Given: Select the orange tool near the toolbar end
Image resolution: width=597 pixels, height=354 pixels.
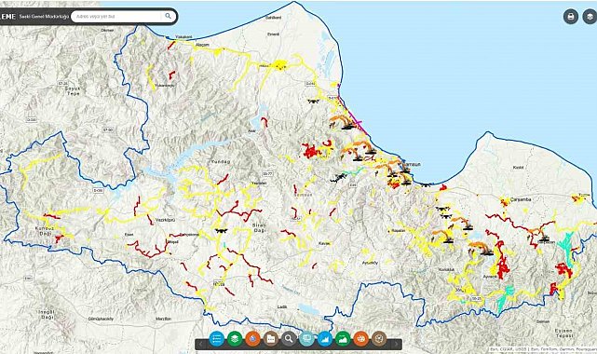Looking at the screenshot, I should 361,338.
